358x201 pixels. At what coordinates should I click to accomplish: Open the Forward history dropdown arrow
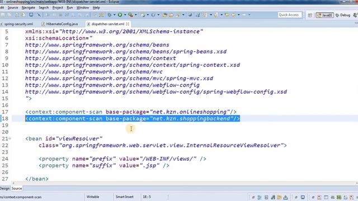pos(249,15)
